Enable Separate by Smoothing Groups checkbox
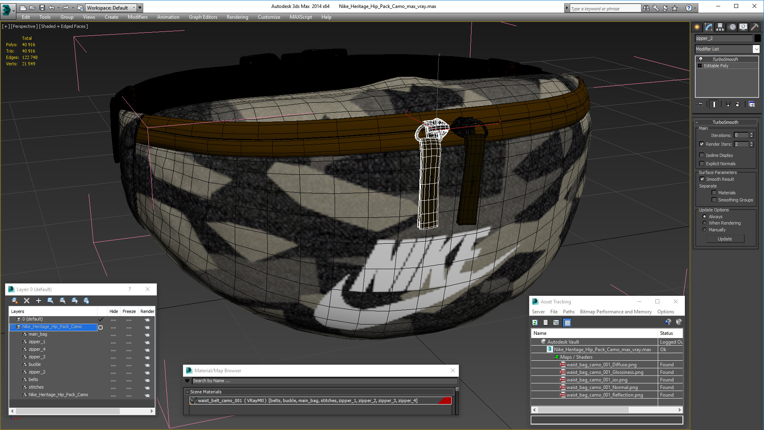 coord(714,200)
